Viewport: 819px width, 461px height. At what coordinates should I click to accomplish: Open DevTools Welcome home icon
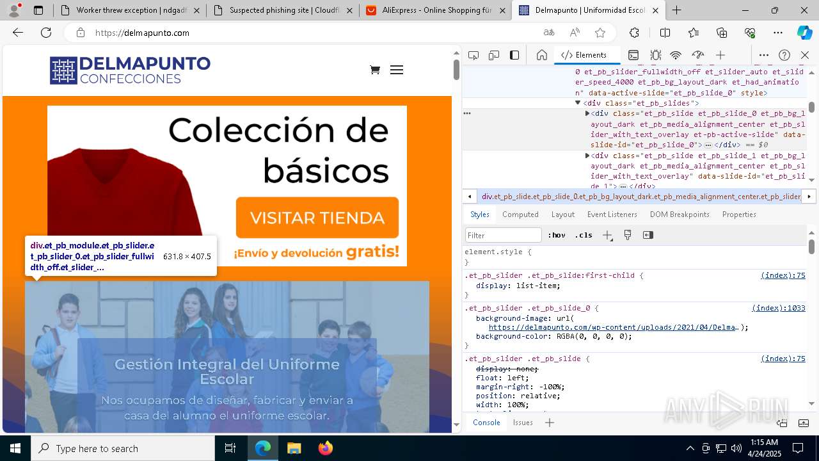click(x=542, y=55)
